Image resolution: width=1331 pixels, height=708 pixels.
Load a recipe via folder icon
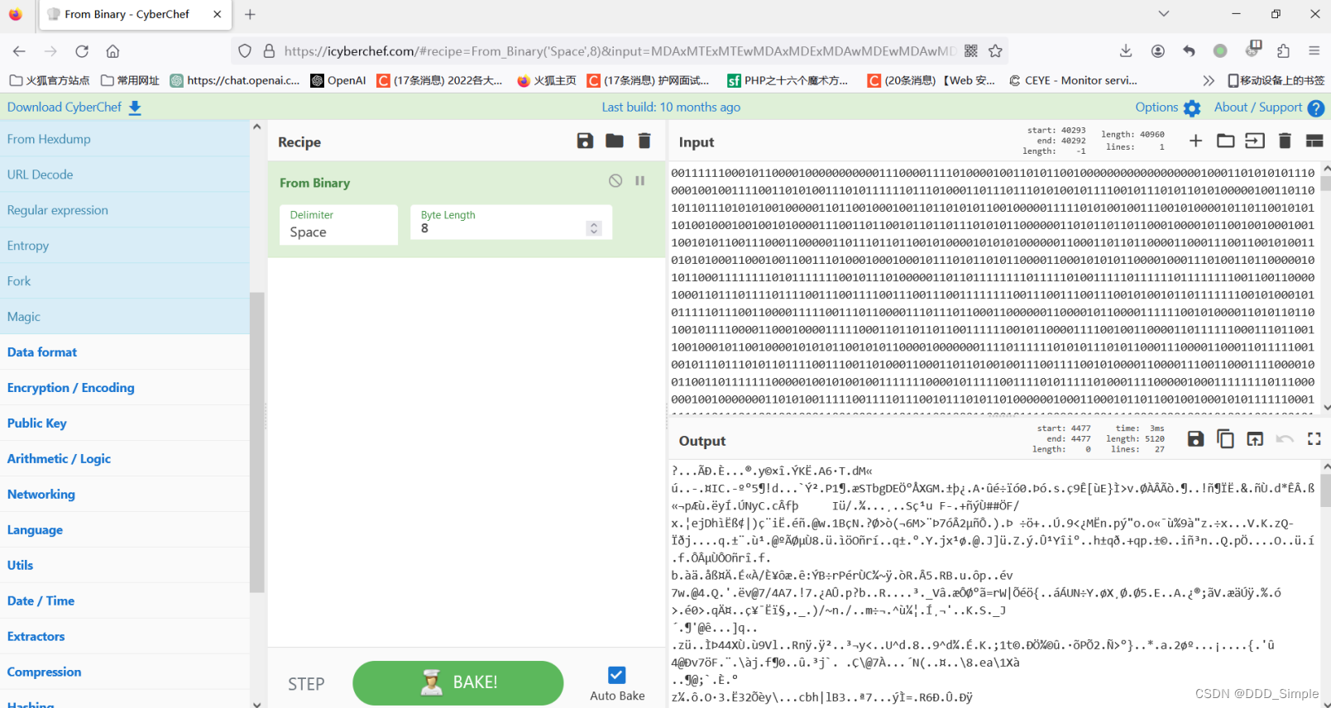tap(615, 141)
